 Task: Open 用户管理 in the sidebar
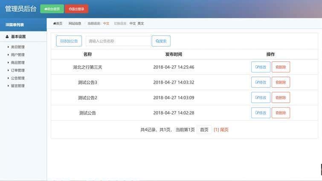pyautogui.click(x=17, y=55)
